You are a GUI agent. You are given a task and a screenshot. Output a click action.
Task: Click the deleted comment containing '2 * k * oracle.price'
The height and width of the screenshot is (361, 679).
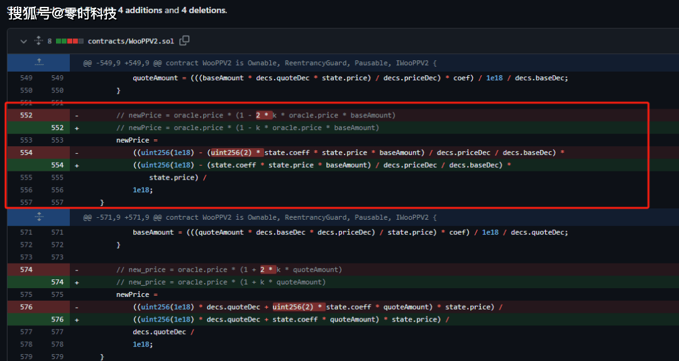[256, 116]
